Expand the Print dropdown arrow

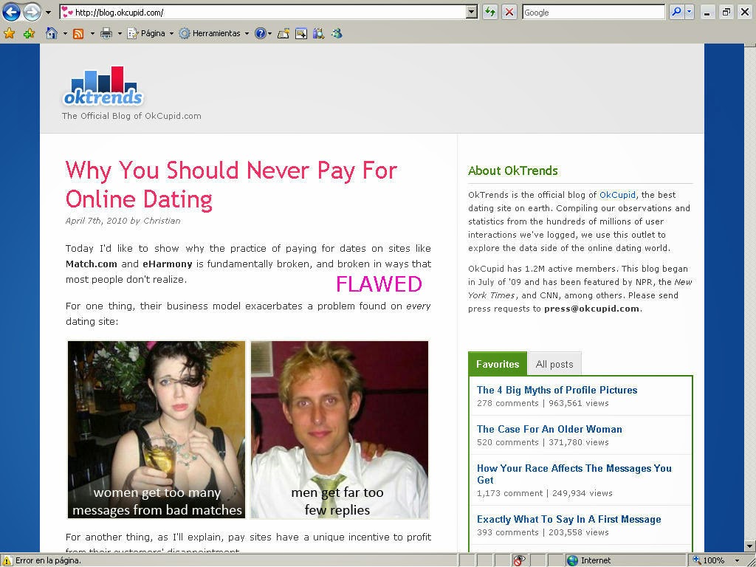coord(120,34)
